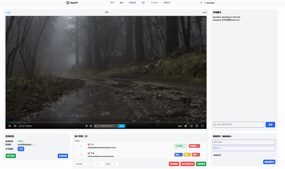Click the chat message containing wuzuhua.cn
Image resolution: width=285 pixels, height=169 pixels.
[226, 17]
